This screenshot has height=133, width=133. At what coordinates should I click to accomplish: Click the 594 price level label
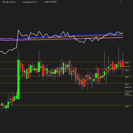click(x=127, y=70)
